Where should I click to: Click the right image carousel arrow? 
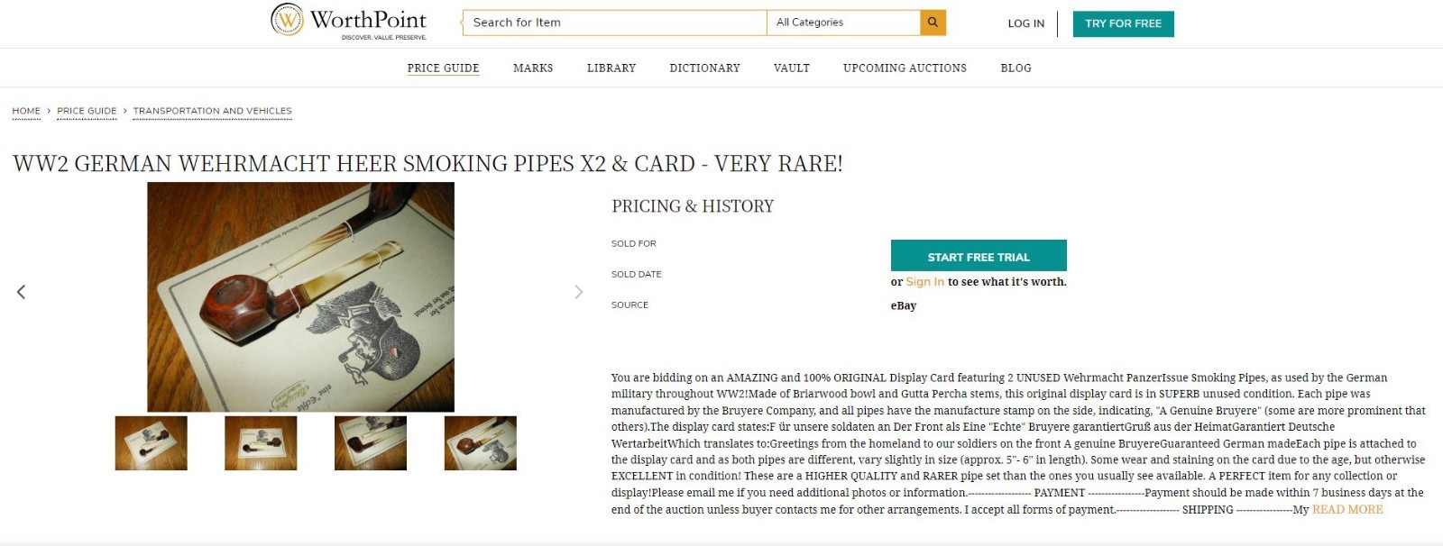point(579,291)
